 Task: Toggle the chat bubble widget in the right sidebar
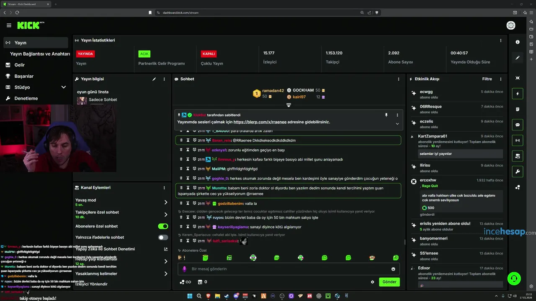click(518, 125)
